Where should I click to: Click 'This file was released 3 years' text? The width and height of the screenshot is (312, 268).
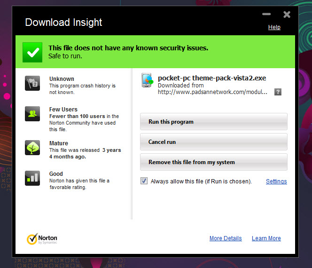(x=85, y=150)
